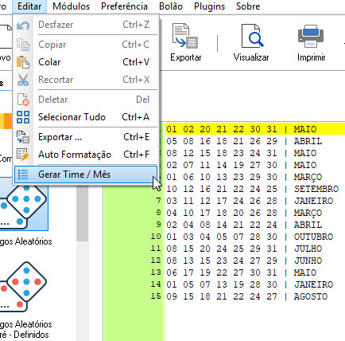The image size is (345, 341).
Task: Open the Bolão menu
Action: [x=171, y=6]
